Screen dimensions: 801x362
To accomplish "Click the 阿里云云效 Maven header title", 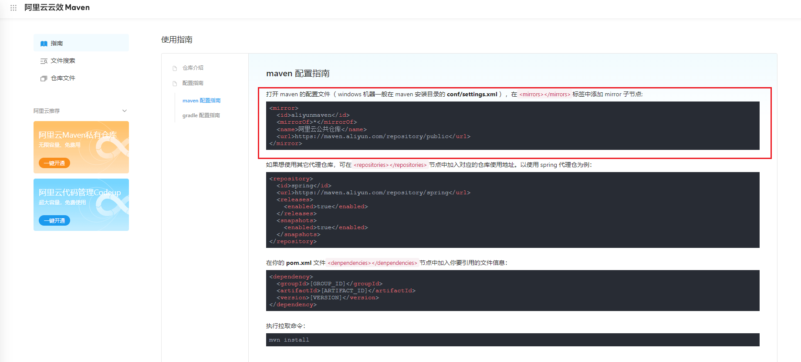I will click(x=57, y=7).
